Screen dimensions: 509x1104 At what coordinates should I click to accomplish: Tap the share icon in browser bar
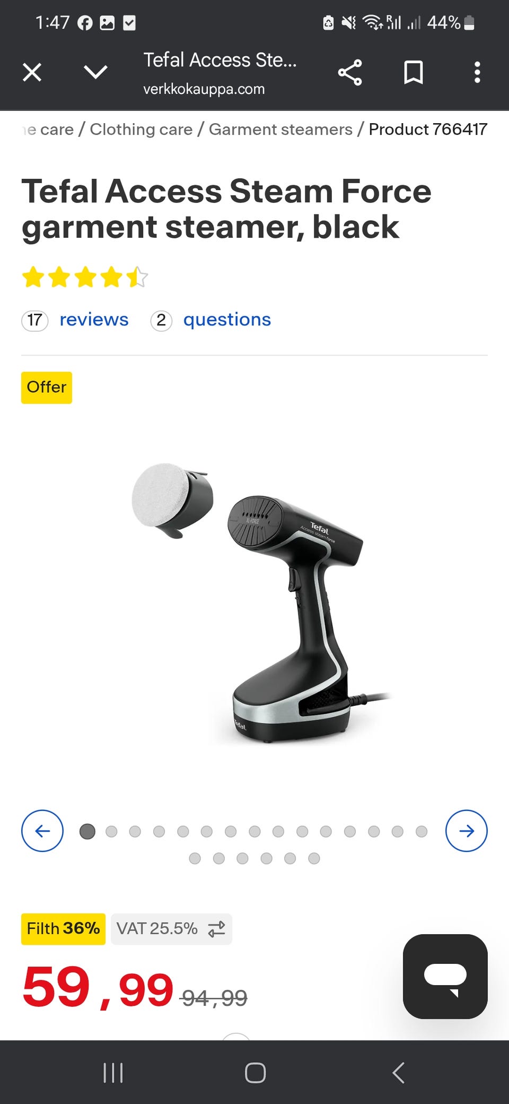coord(350,72)
